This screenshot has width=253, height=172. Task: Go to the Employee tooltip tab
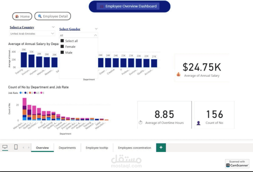pyautogui.click(x=97, y=148)
